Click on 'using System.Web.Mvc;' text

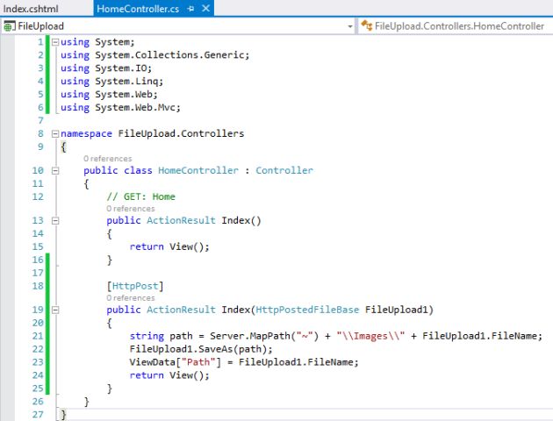(x=120, y=108)
